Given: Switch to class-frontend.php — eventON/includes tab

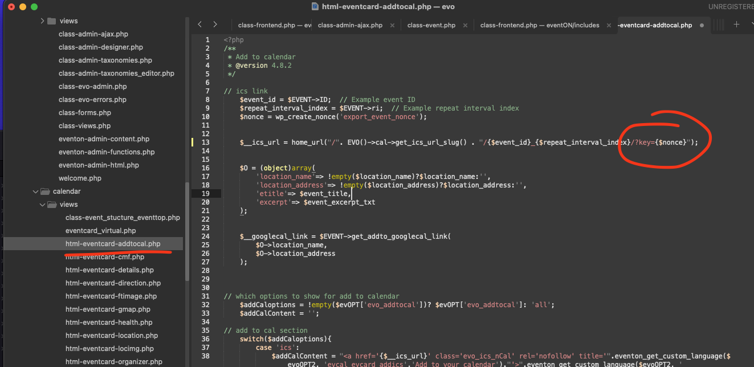Looking at the screenshot, I should (540, 25).
